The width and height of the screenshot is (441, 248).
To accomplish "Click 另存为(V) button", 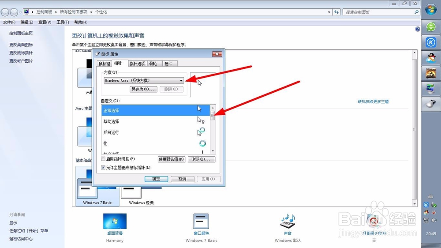I will (143, 89).
